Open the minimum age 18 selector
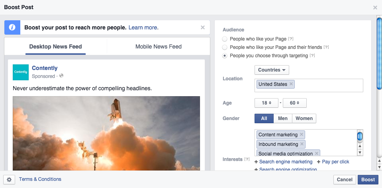 [266, 103]
